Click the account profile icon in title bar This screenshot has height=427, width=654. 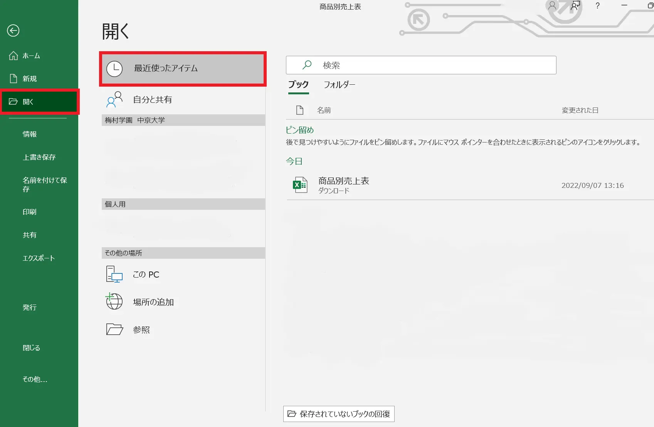(x=552, y=5)
